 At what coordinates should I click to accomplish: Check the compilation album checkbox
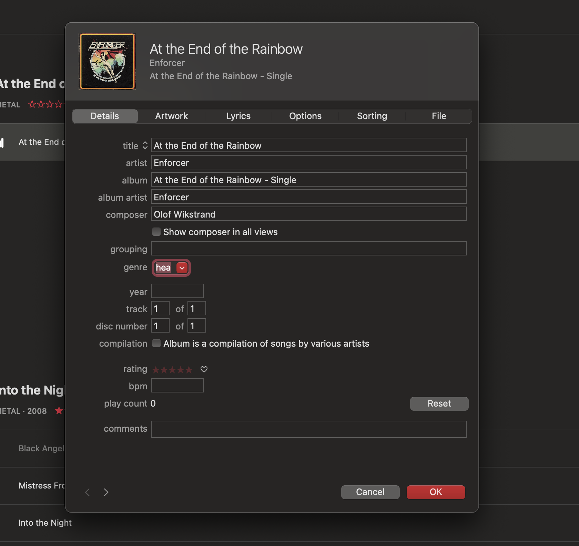coord(156,343)
